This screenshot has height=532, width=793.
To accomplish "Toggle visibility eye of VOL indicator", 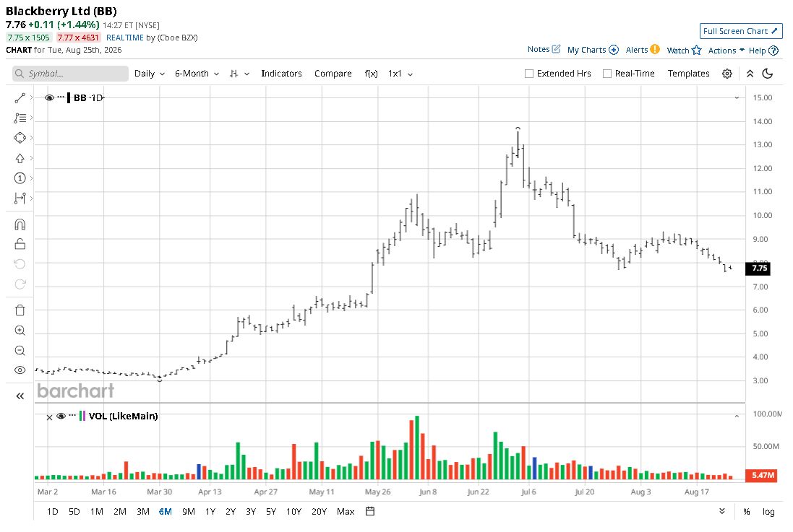I will pos(61,417).
